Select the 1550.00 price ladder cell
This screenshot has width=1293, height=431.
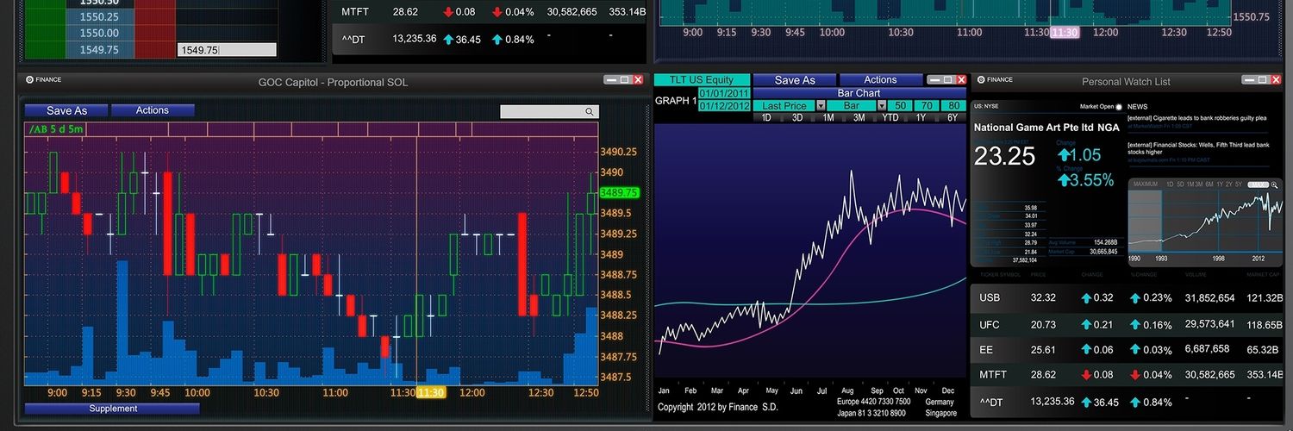(99, 33)
